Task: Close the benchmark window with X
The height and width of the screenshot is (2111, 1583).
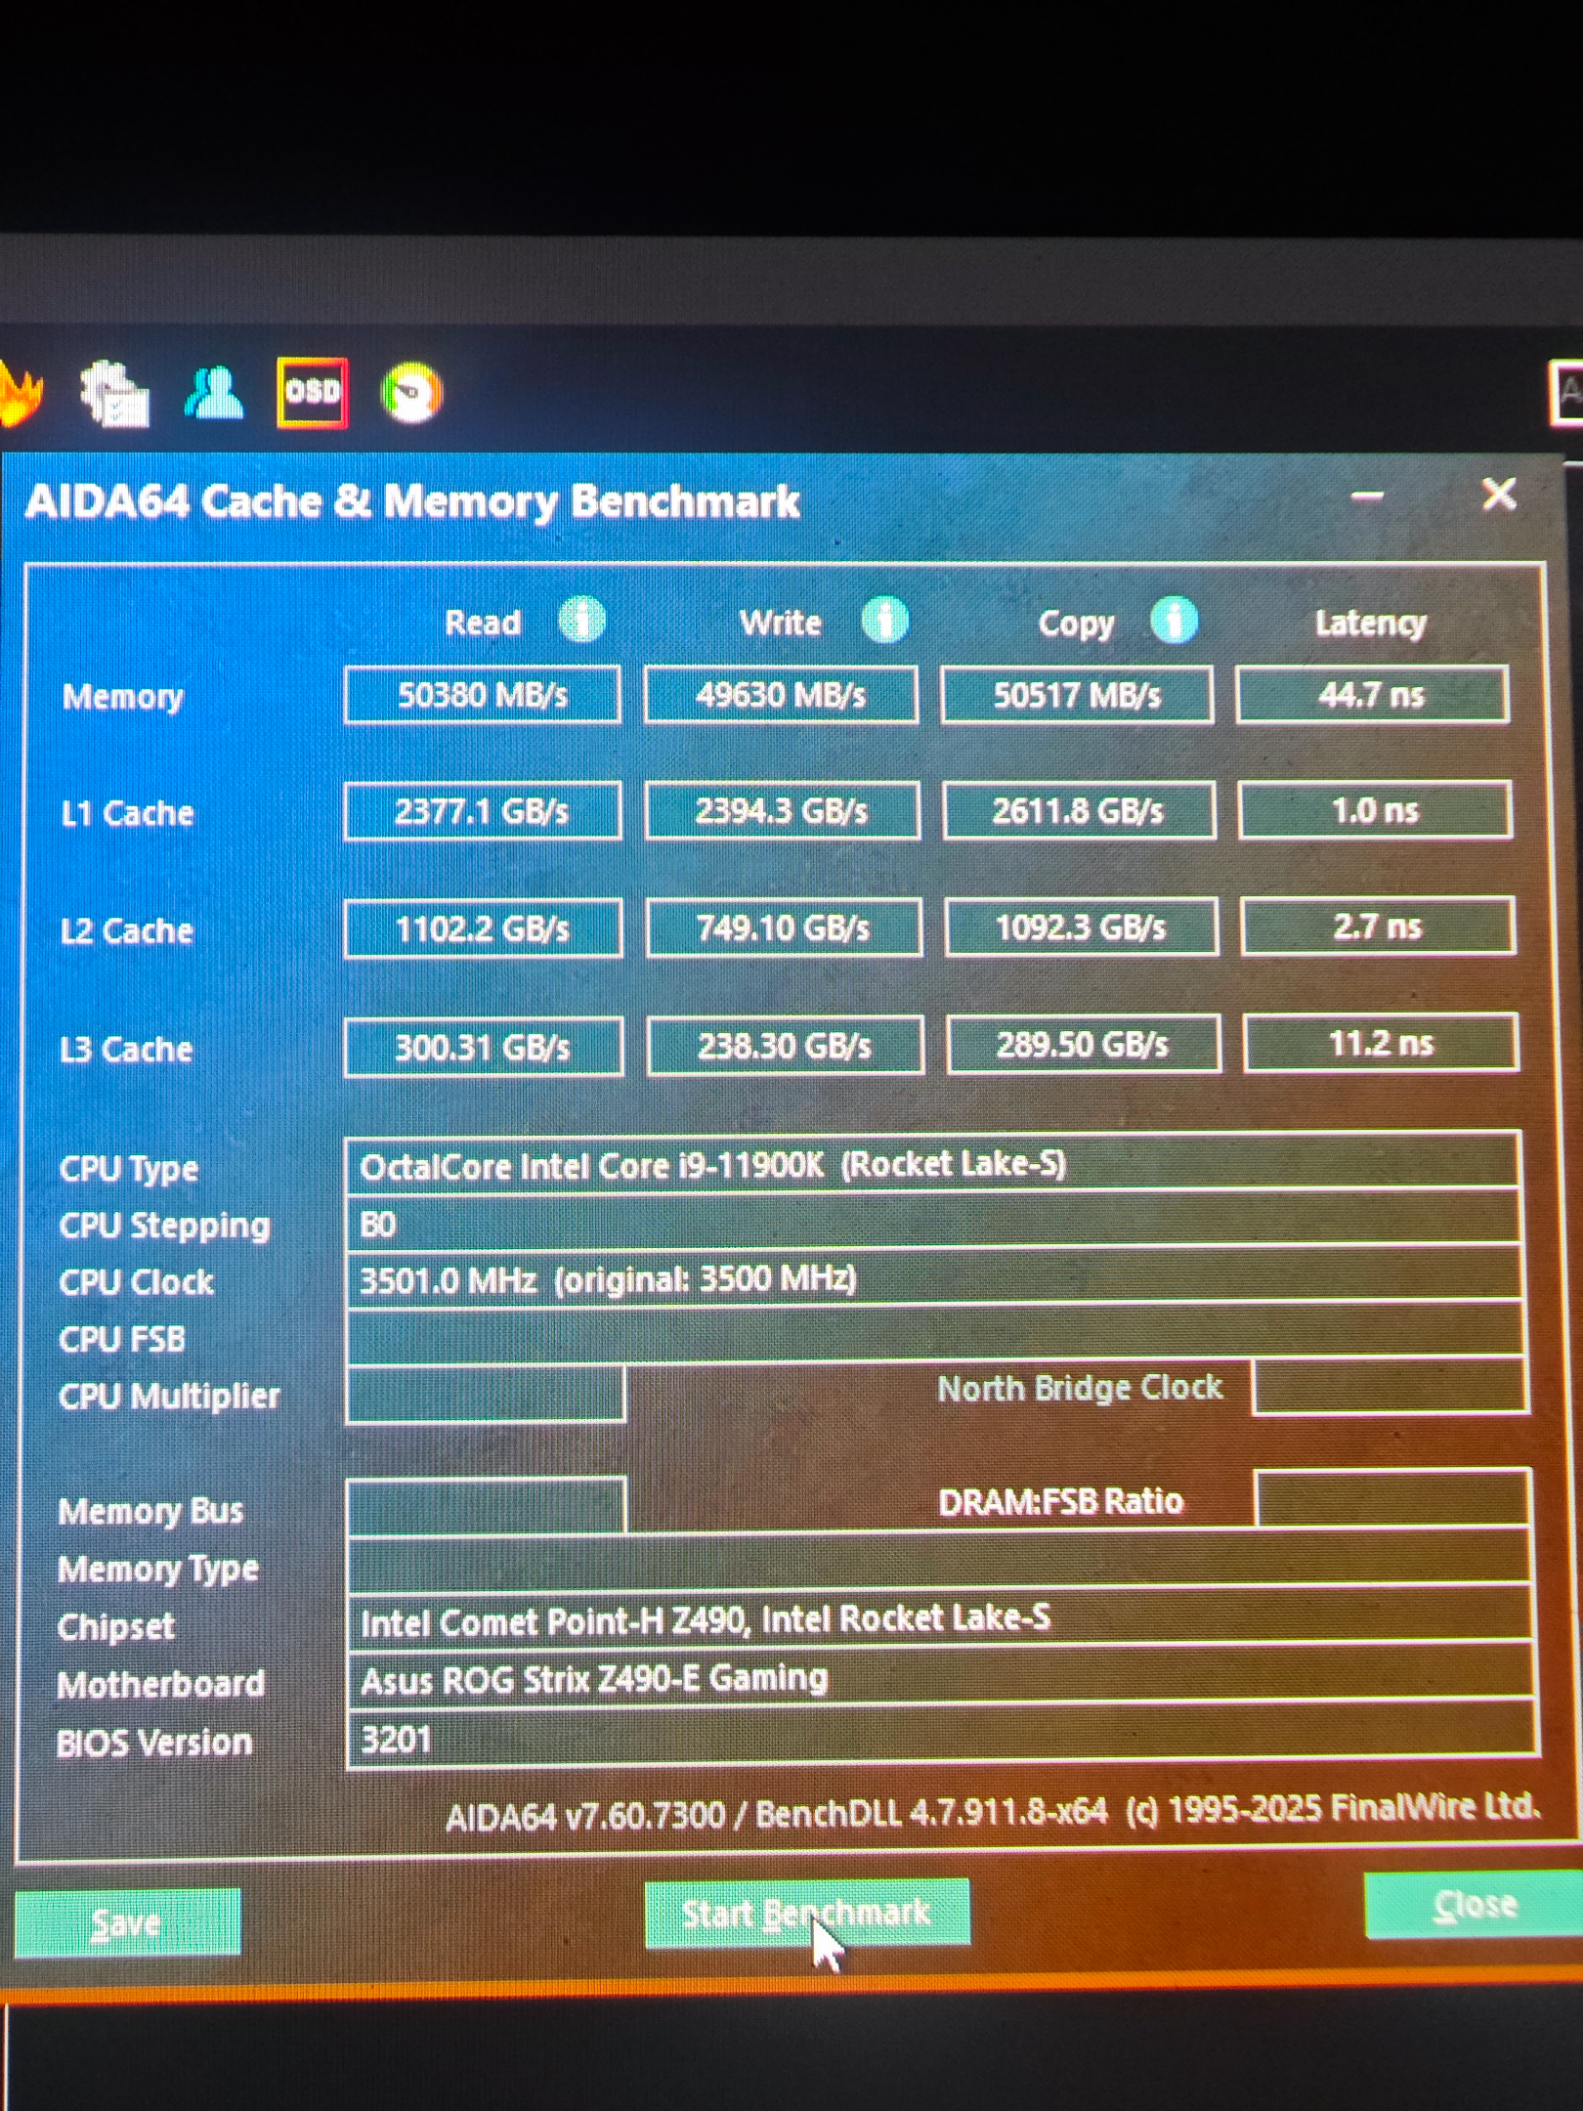Action: 1499,495
